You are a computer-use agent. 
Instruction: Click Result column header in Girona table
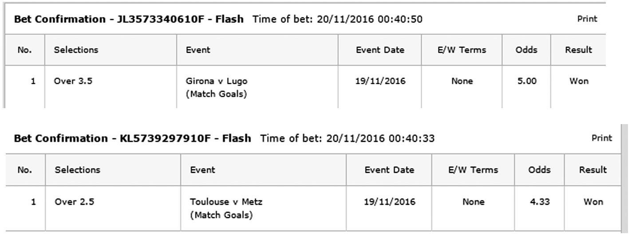579,50
